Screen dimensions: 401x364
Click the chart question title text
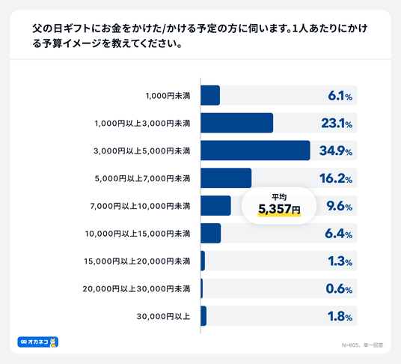[x=200, y=36]
